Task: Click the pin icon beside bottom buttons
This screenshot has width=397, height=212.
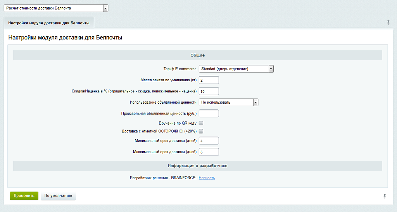Action: [x=385, y=197]
